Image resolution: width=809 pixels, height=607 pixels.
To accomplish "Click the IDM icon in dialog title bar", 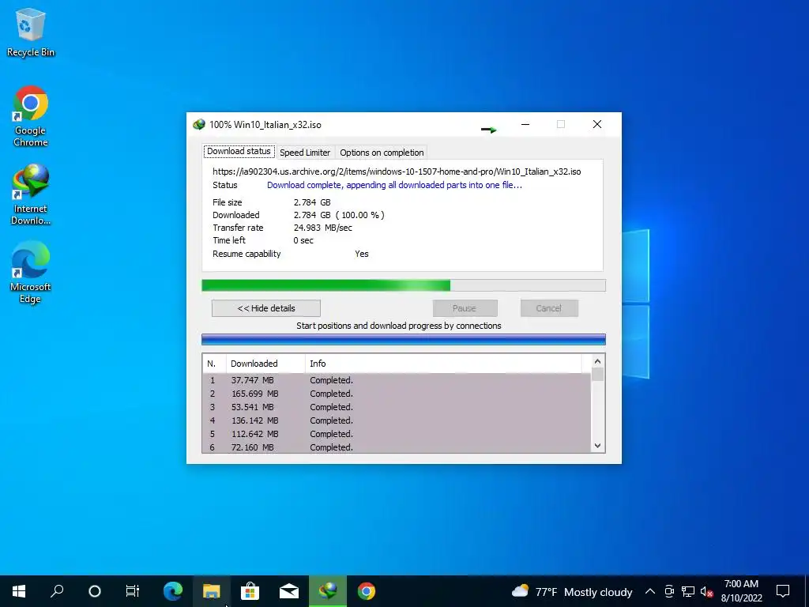I will click(198, 124).
